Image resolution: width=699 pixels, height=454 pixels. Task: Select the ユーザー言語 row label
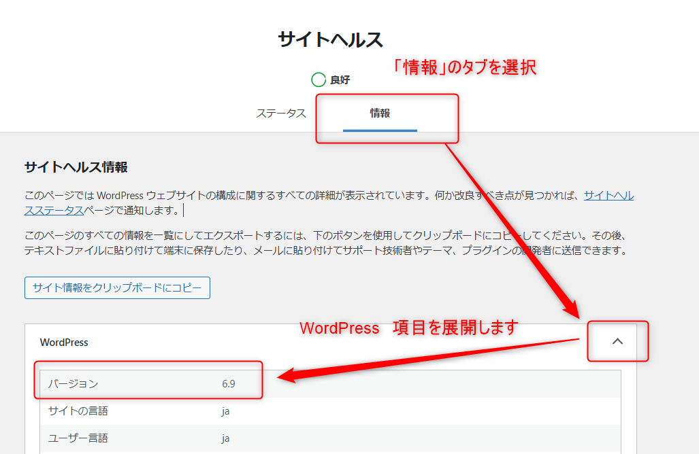click(78, 438)
